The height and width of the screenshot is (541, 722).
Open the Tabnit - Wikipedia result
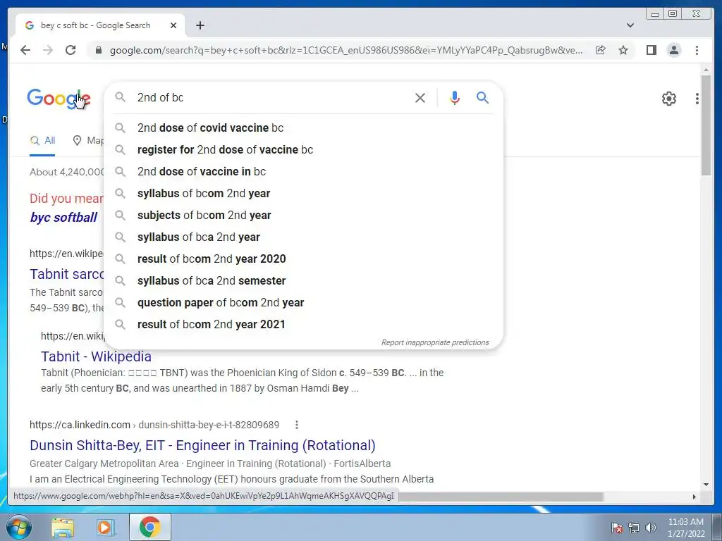click(96, 356)
